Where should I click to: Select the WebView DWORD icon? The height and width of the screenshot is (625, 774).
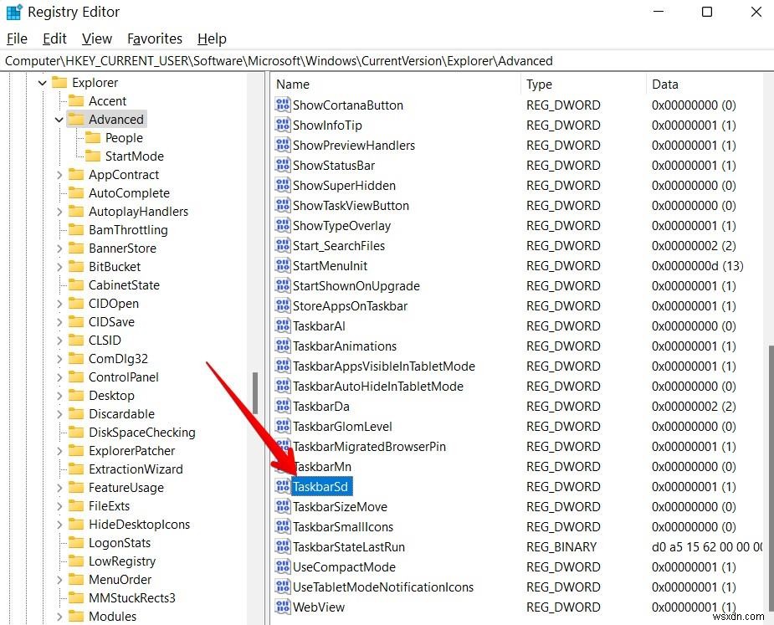[282, 607]
